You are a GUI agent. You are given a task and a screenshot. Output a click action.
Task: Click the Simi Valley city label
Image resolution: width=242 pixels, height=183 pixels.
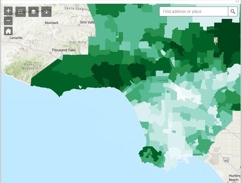(x=87, y=22)
